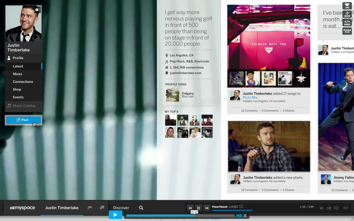Image resolution: width=354 pixels, height=221 pixels.
Task: Click the radio broadcast icon
Action: pos(346,208)
